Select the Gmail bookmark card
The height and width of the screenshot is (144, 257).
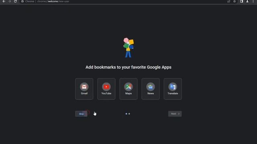84,89
